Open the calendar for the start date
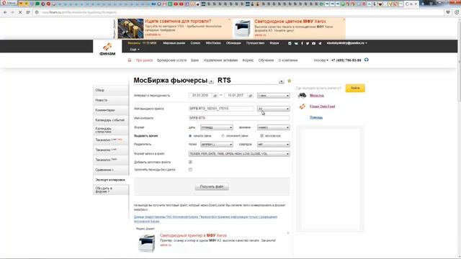This screenshot has height=259, width=461. pos(215,96)
